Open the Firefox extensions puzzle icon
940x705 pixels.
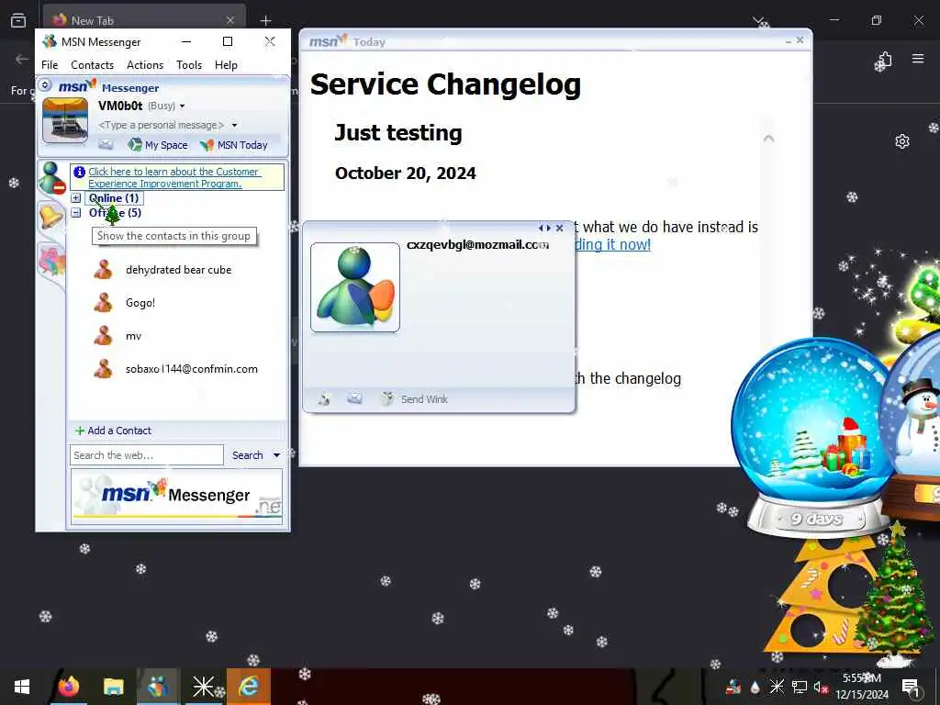[x=885, y=59]
